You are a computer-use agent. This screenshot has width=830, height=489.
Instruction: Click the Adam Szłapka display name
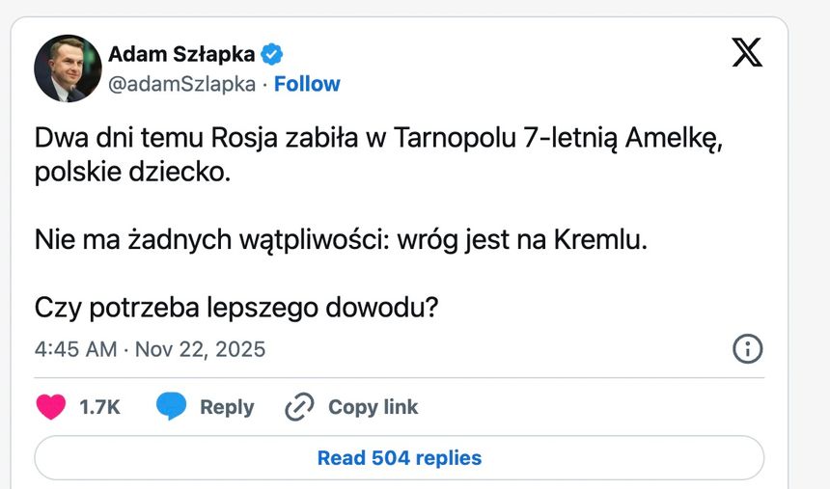pos(181,53)
